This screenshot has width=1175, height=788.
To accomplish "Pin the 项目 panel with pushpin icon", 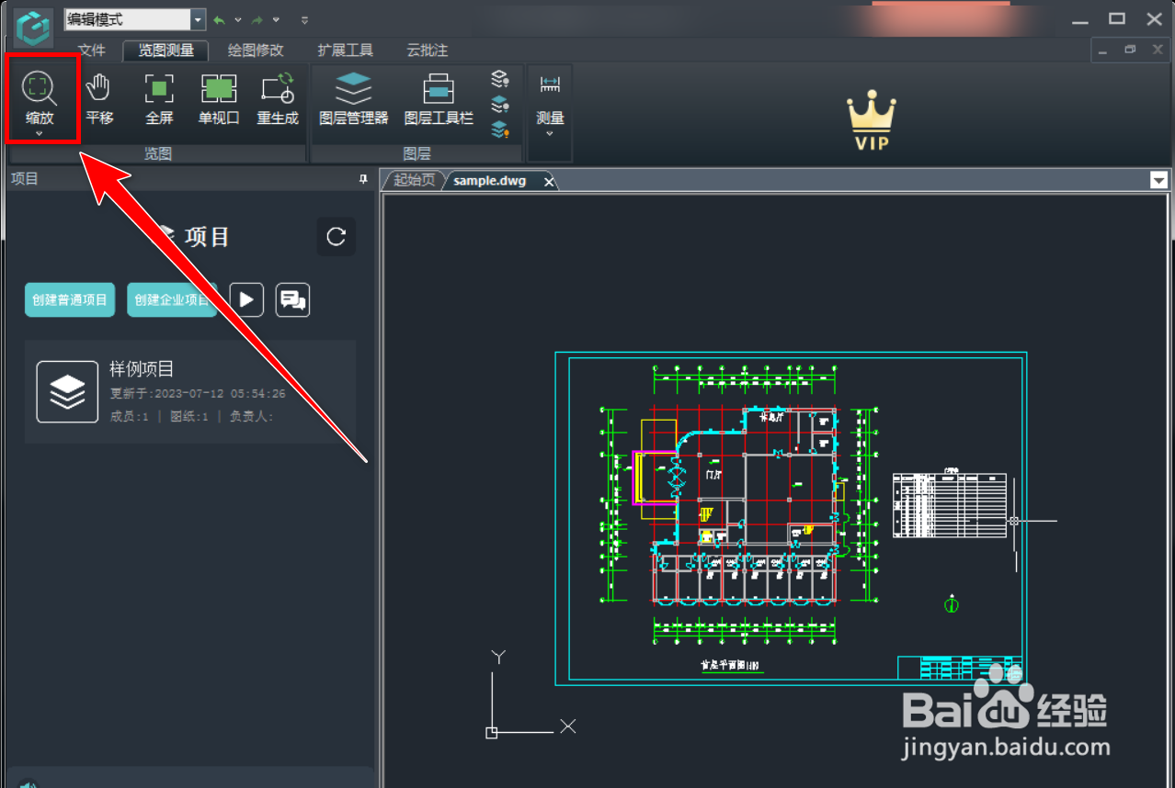I will click(x=364, y=179).
